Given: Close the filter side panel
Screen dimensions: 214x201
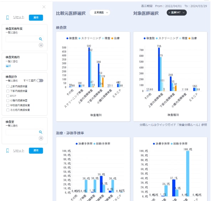Looking at the screenshot, I should (44, 7).
